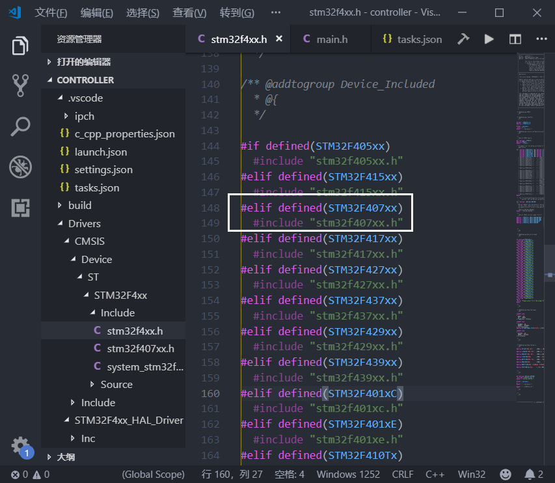Click the split editor icon
Screen dimensions: 555x483
pyautogui.click(x=515, y=39)
